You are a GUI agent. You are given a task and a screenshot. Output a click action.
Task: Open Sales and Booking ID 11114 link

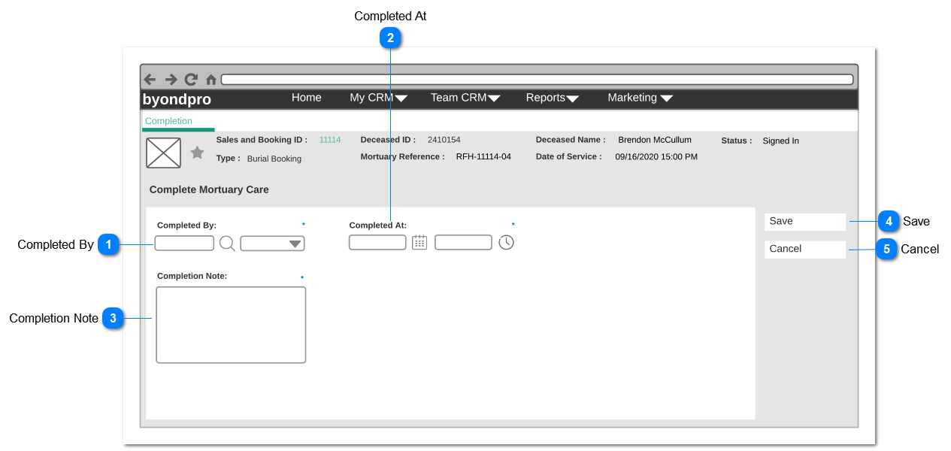[x=330, y=140]
